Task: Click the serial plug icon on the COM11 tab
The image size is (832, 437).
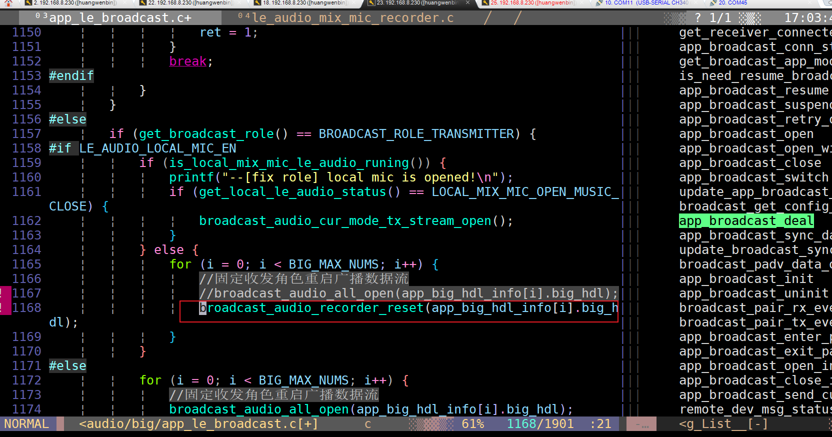Action: click(599, 3)
